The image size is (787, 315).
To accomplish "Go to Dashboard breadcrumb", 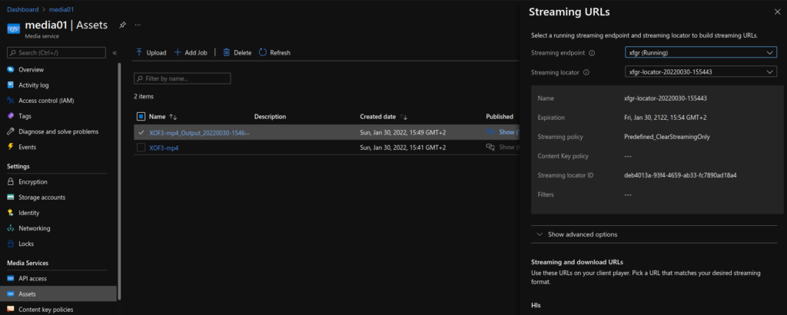I will click(x=22, y=9).
